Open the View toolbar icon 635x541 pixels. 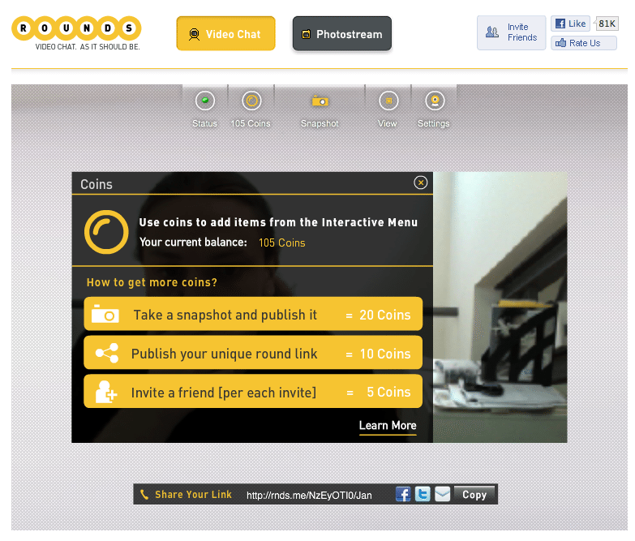[x=388, y=101]
